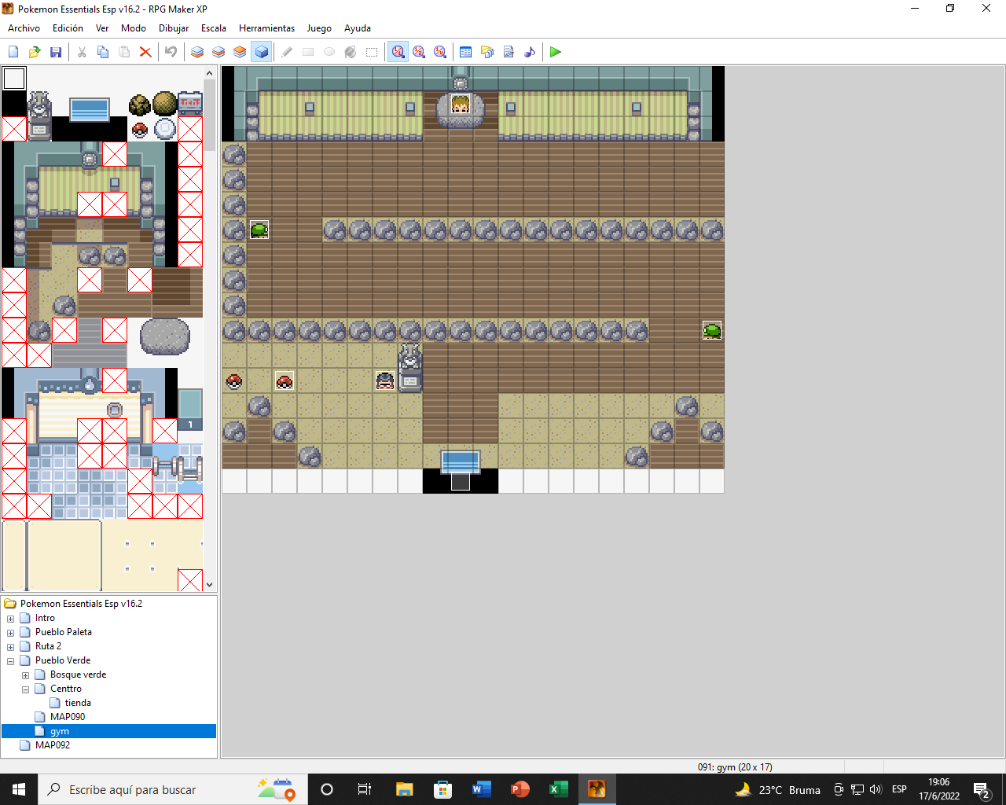
Task: Collapse the Pueblo Verde map node
Action: [10, 661]
